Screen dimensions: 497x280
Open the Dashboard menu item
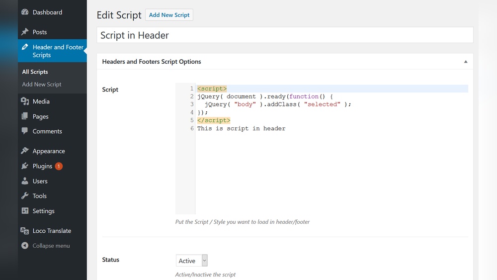(47, 12)
